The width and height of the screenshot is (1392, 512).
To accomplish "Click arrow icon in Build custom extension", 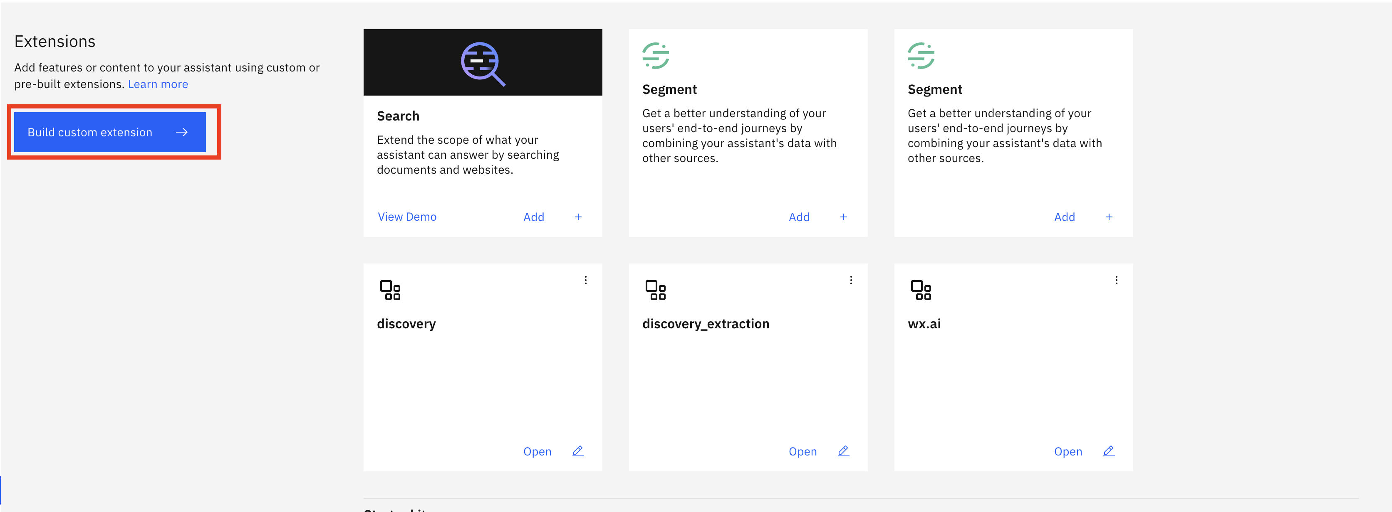I will pyautogui.click(x=181, y=132).
